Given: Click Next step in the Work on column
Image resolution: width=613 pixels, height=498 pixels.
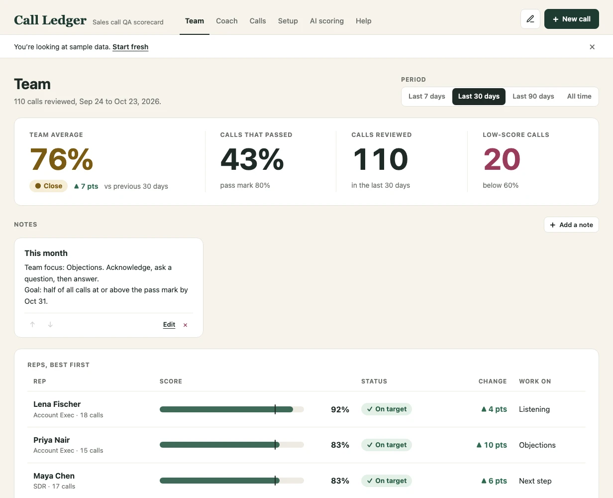Looking at the screenshot, I should click(x=535, y=481).
